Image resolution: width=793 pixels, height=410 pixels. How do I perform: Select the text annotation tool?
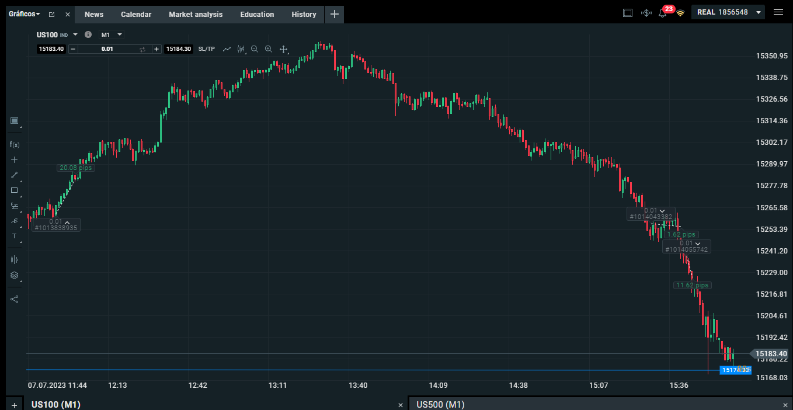point(15,236)
